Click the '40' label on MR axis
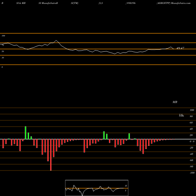 pyautogui.click(x=191, y=129)
